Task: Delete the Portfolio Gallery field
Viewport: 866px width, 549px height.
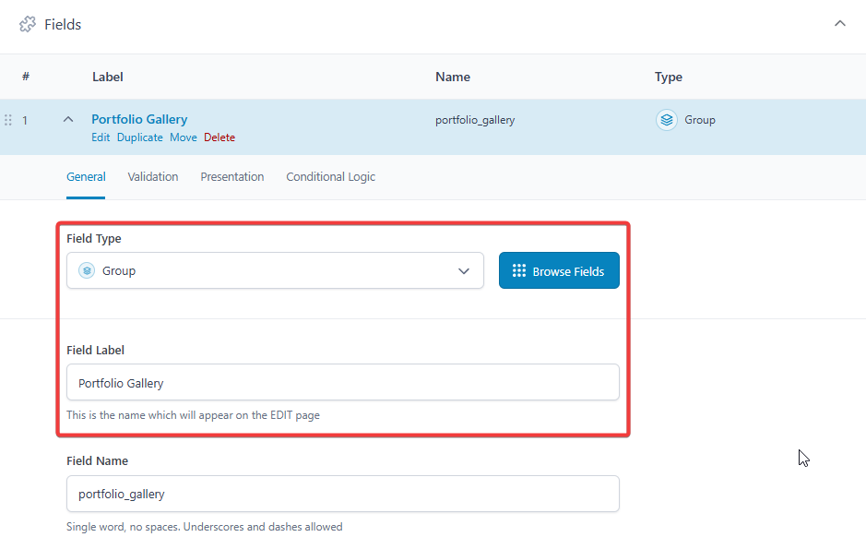Action: click(219, 137)
